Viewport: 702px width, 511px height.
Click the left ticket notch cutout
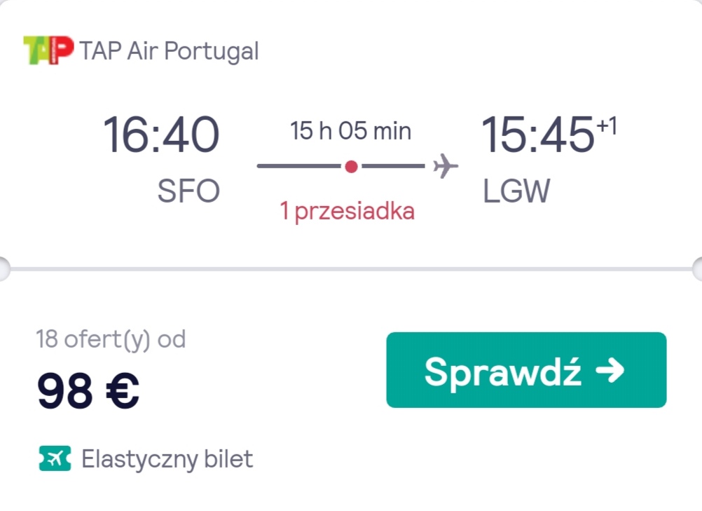pyautogui.click(x=4, y=269)
